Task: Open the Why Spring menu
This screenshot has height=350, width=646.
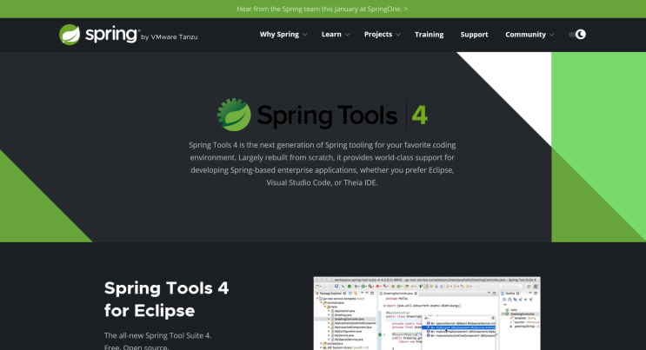Action: click(x=279, y=34)
